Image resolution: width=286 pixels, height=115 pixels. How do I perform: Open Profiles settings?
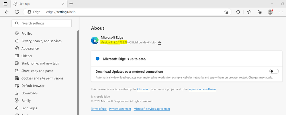(x=27, y=33)
